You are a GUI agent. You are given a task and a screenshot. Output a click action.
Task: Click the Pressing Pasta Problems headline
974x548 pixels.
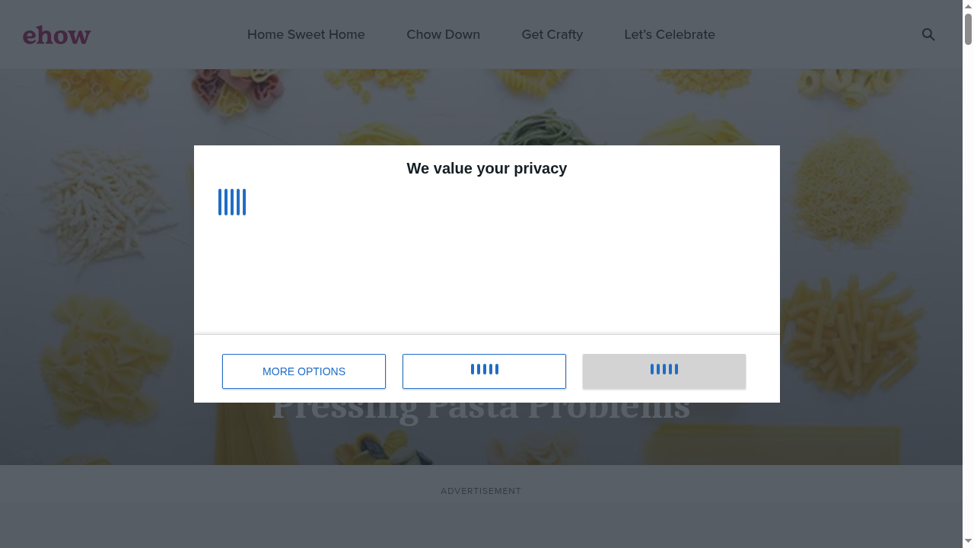tap(481, 412)
